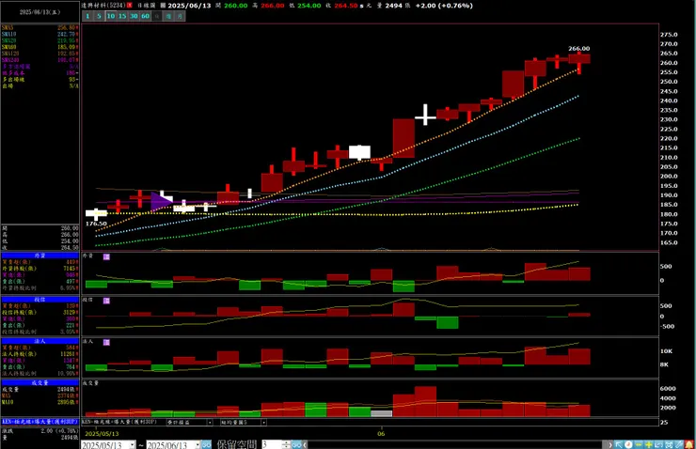Click the 成交量 blue panel header

pyautogui.click(x=40, y=382)
